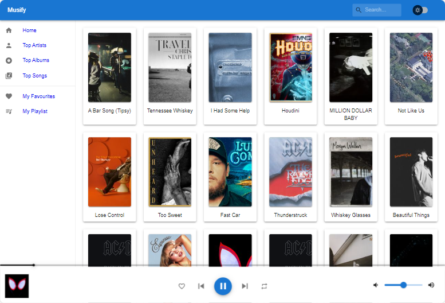The height and width of the screenshot is (303, 445).
Task: Toggle repeat mode in the player
Action: [x=264, y=286]
